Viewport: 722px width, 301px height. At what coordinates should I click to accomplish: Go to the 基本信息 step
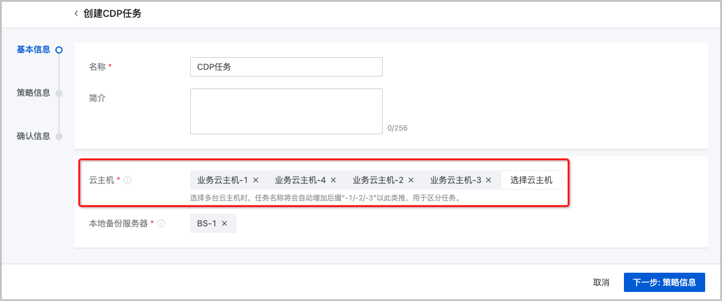pos(34,50)
